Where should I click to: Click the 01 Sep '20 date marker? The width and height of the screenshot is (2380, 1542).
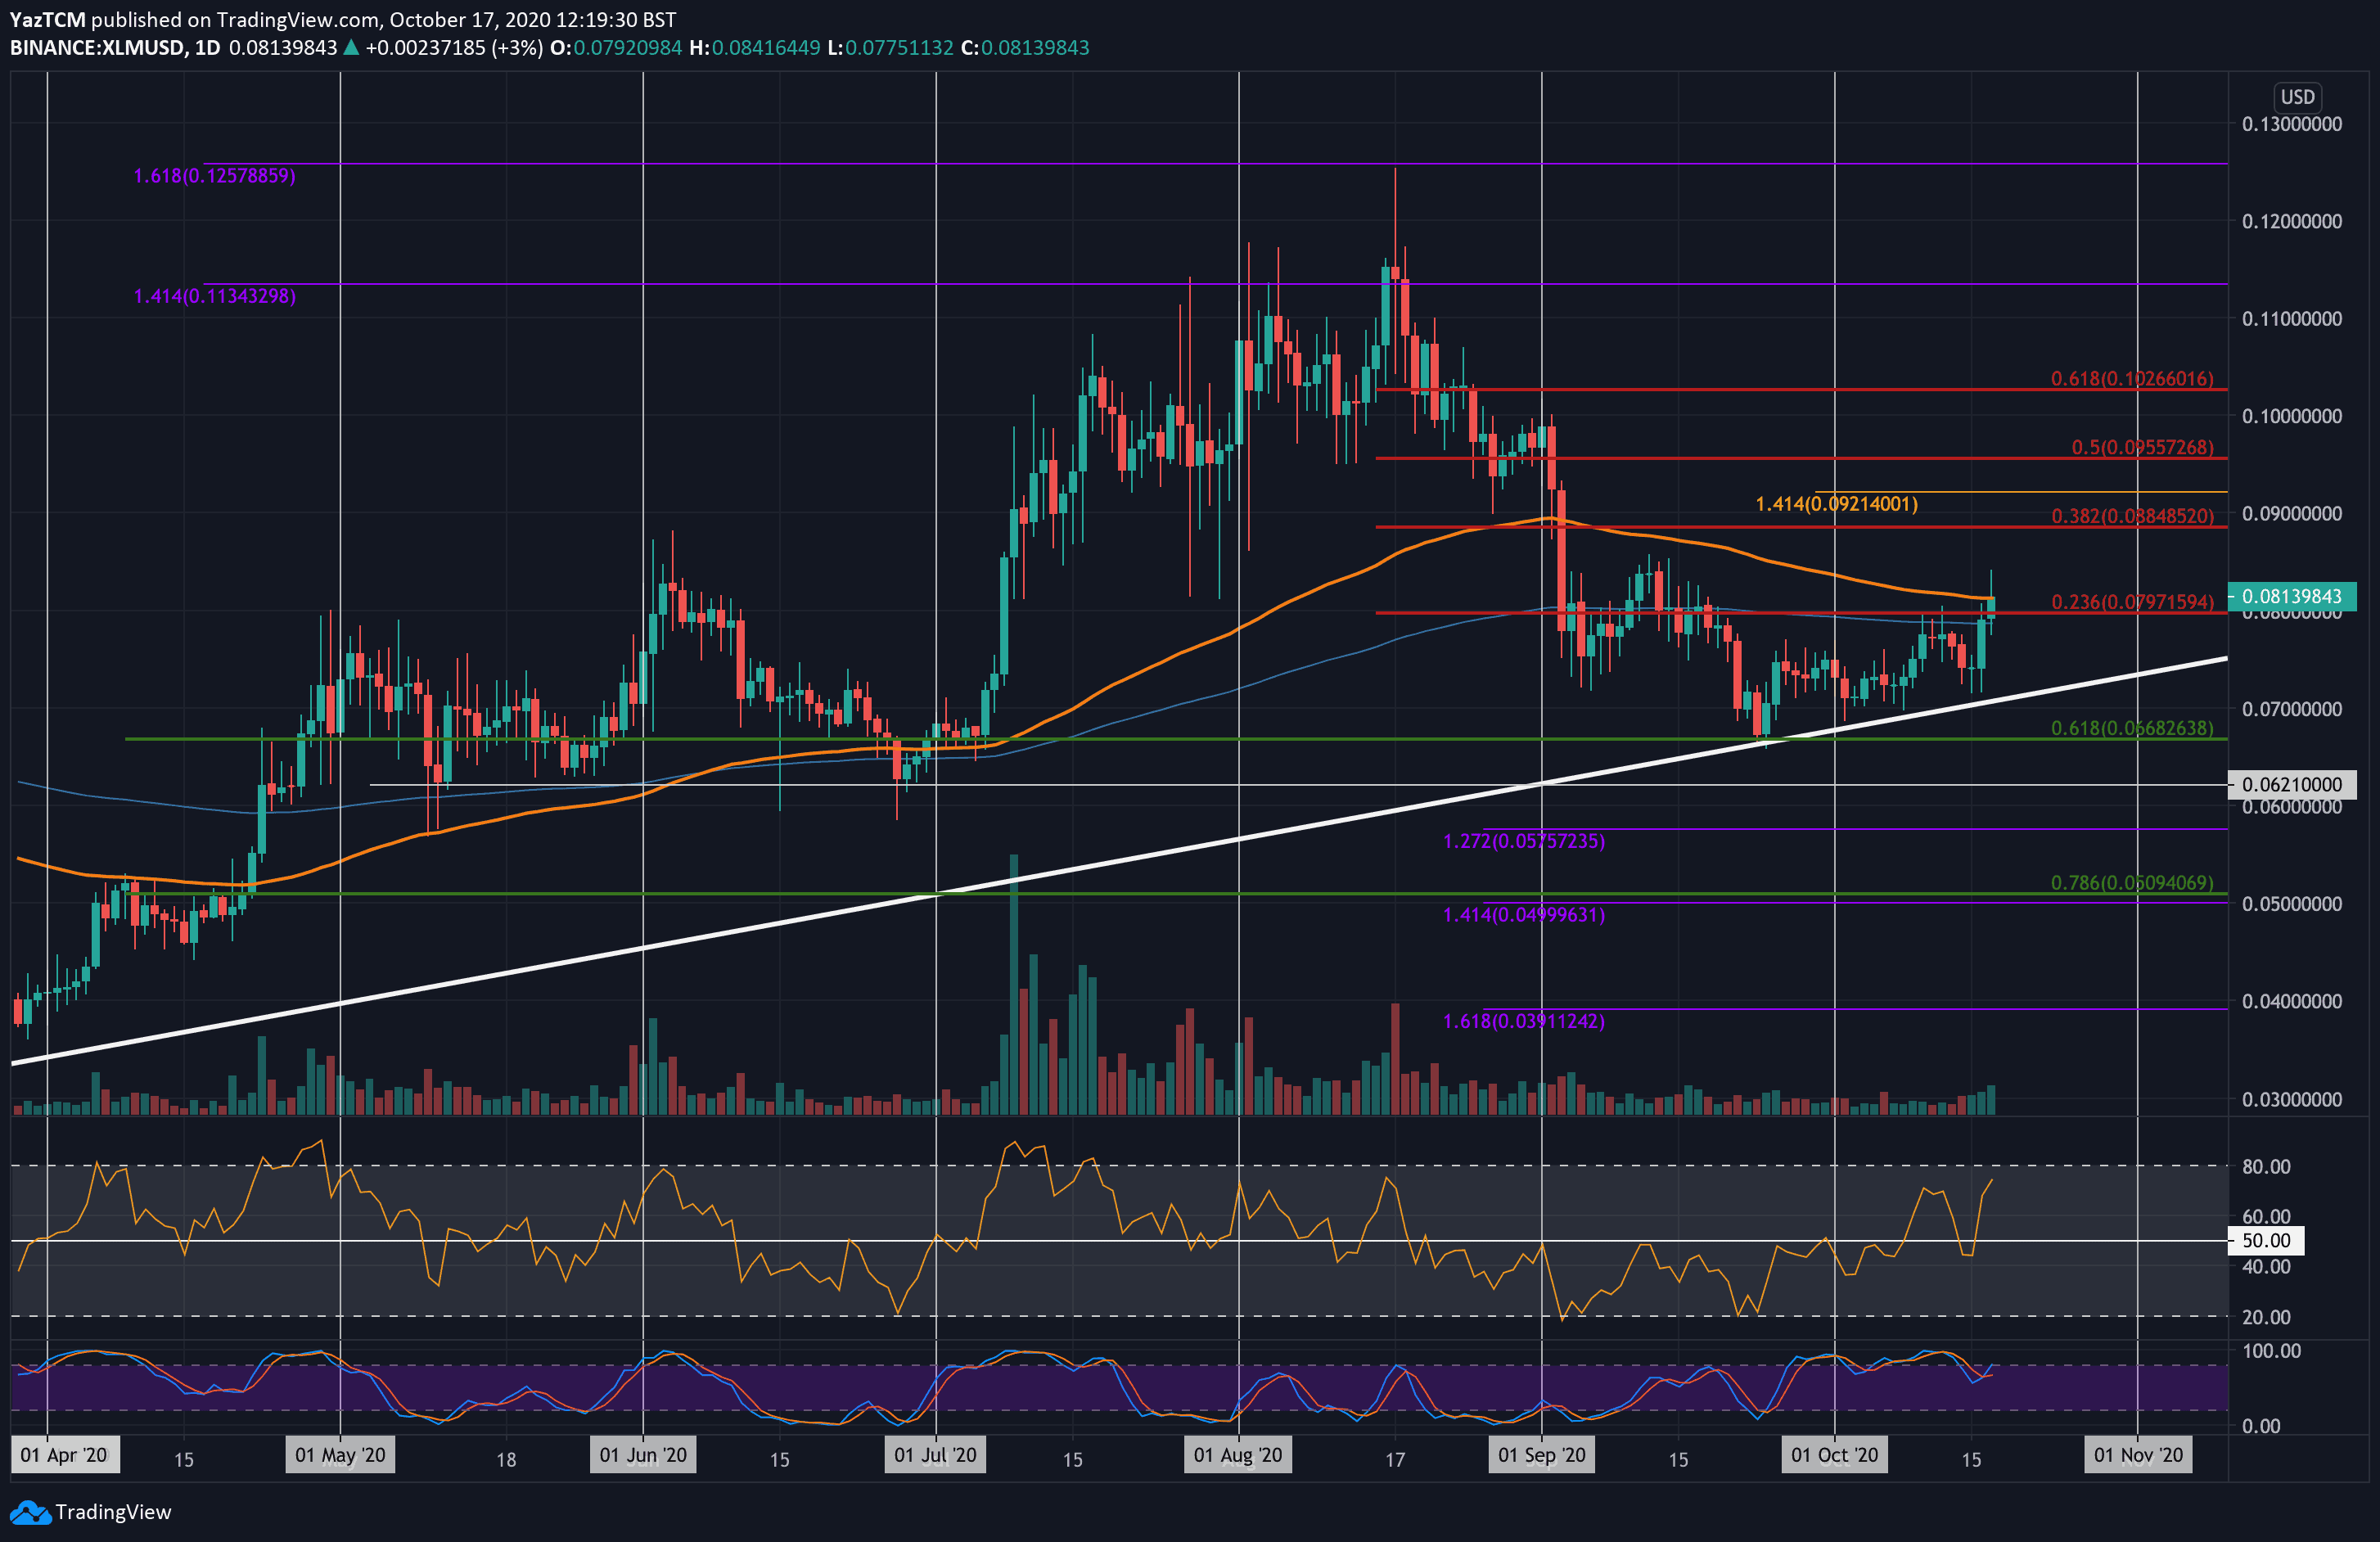click(x=1541, y=1455)
